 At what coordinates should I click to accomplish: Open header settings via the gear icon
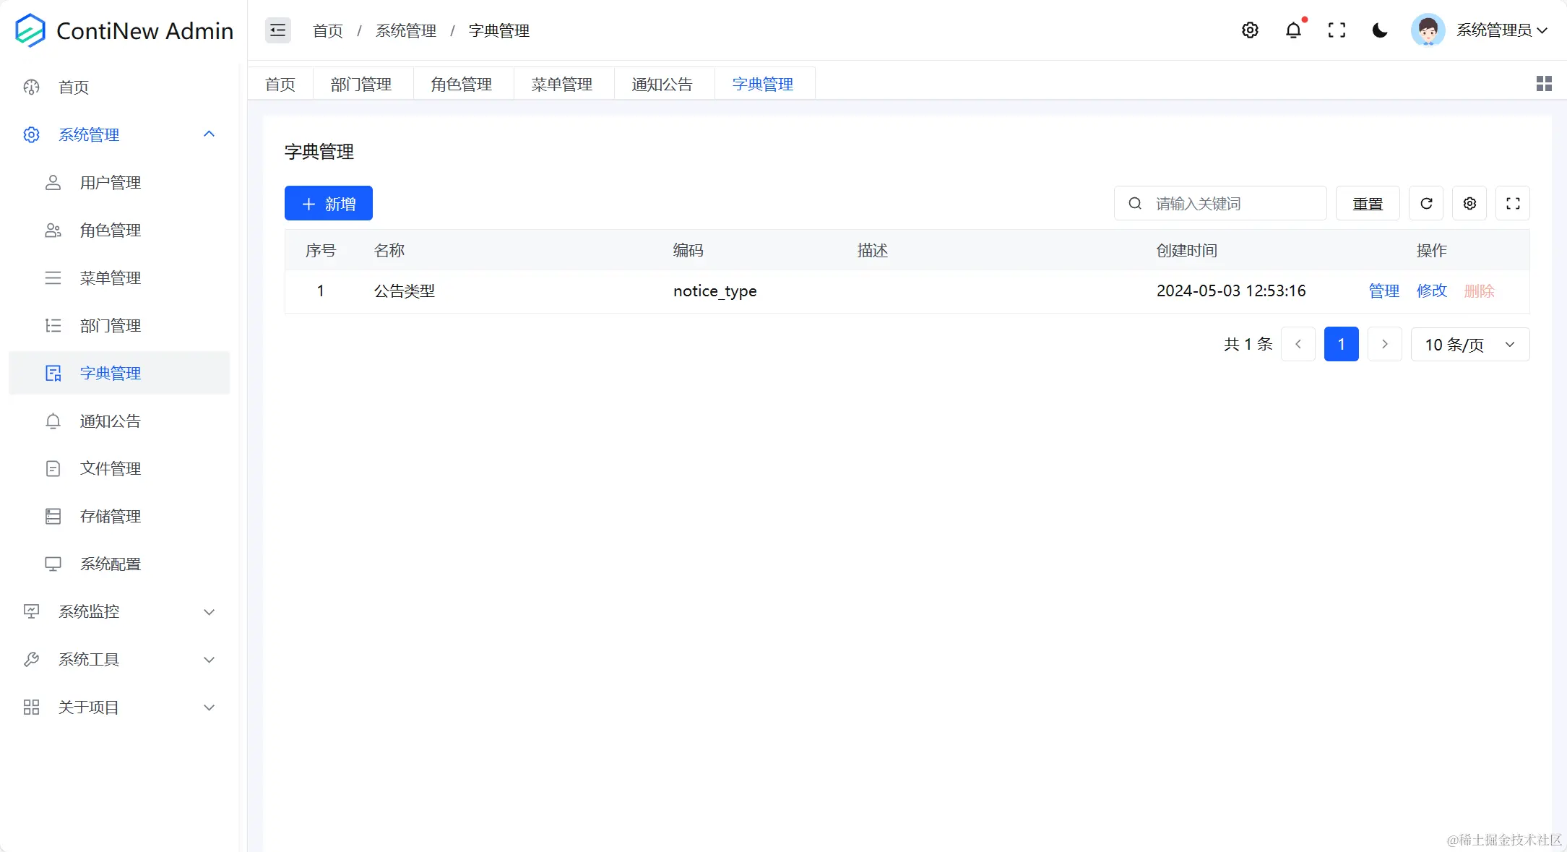tap(1250, 30)
